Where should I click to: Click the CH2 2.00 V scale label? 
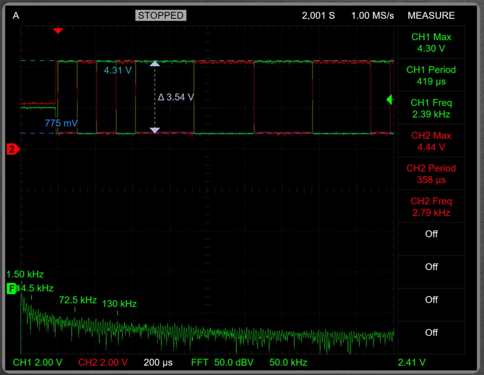[103, 362]
